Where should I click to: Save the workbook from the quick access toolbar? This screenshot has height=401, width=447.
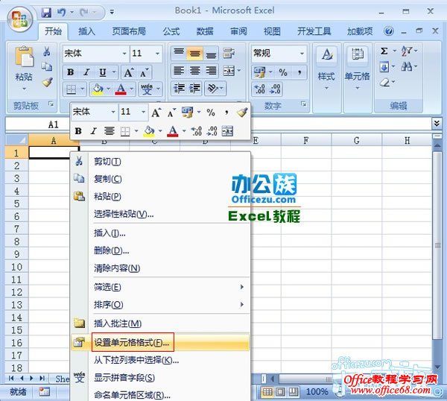[46, 12]
